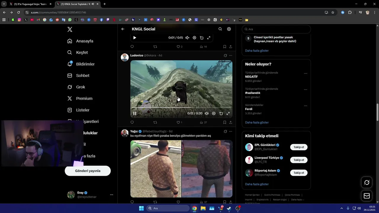Unmute the top 0:15 video

187,38
